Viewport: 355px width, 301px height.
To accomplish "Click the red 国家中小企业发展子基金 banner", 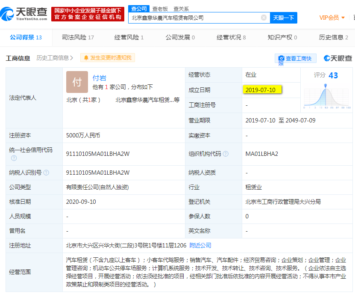I will coord(88,14).
